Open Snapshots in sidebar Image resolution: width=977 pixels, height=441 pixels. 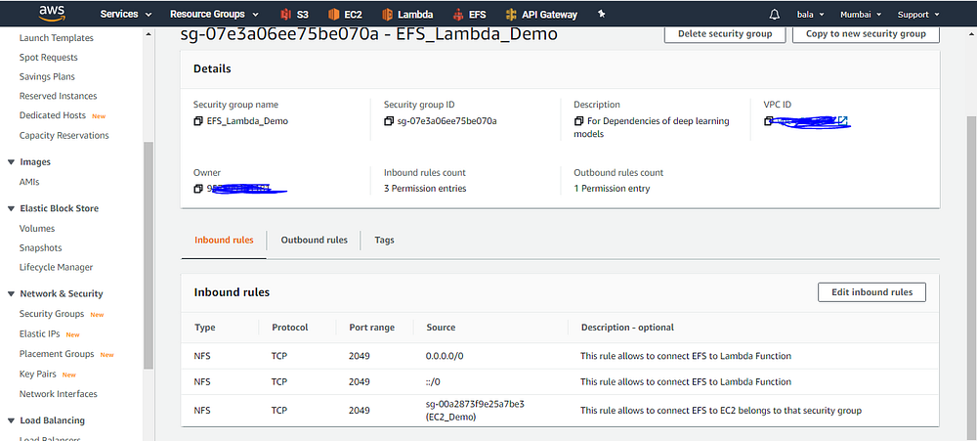(x=40, y=247)
